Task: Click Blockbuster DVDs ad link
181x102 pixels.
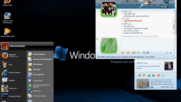Action: (126, 57)
